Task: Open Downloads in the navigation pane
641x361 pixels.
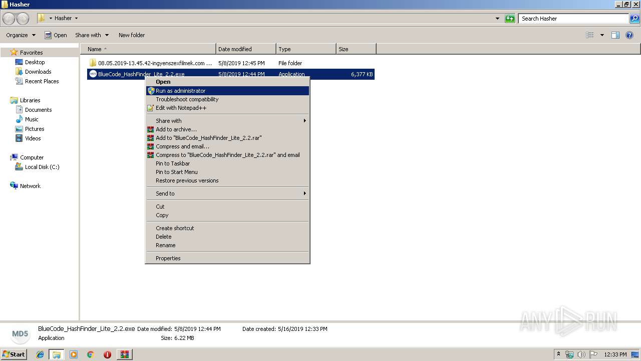Action: coord(38,72)
